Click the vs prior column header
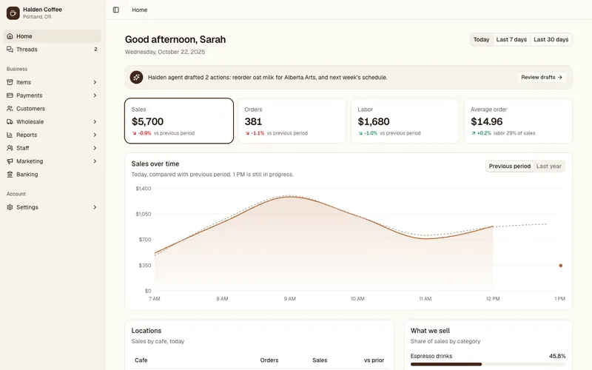The image size is (592, 370). coord(374,360)
